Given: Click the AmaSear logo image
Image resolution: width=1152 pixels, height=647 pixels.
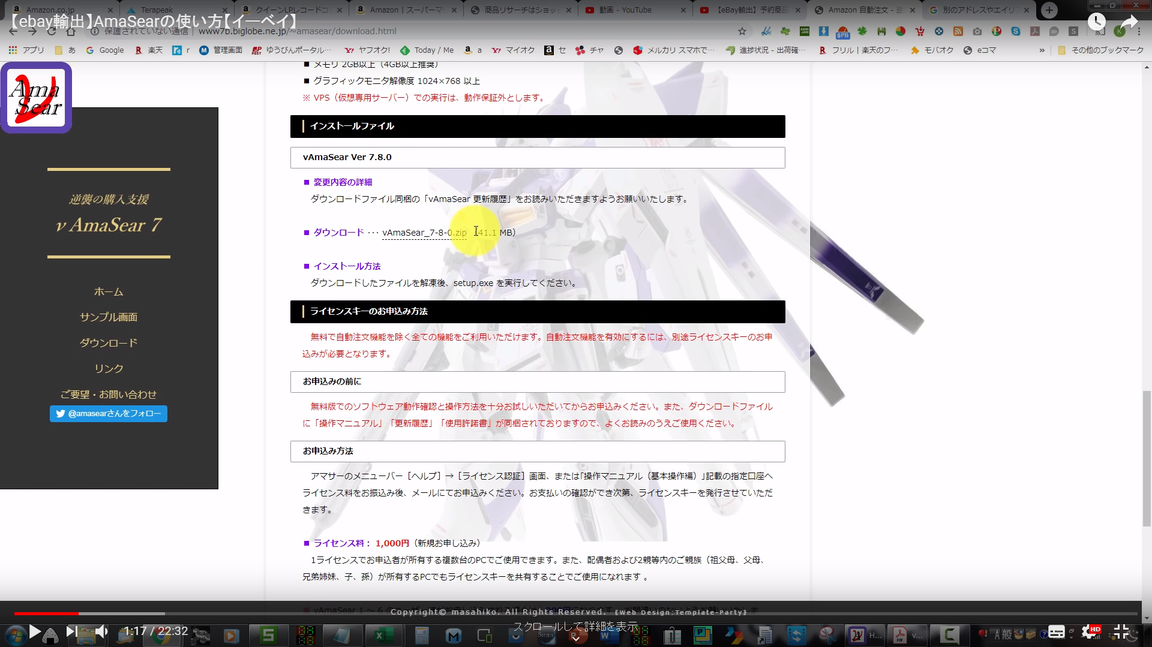Looking at the screenshot, I should tap(36, 97).
